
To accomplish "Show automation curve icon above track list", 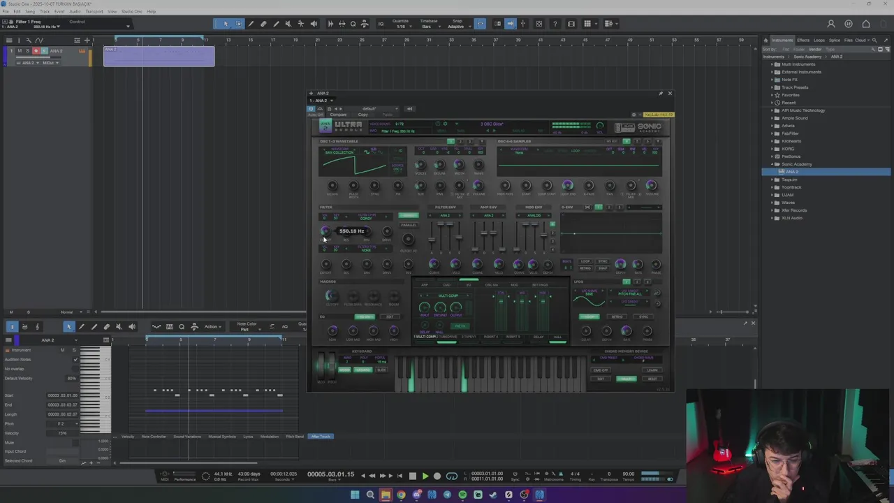I will (x=39, y=40).
